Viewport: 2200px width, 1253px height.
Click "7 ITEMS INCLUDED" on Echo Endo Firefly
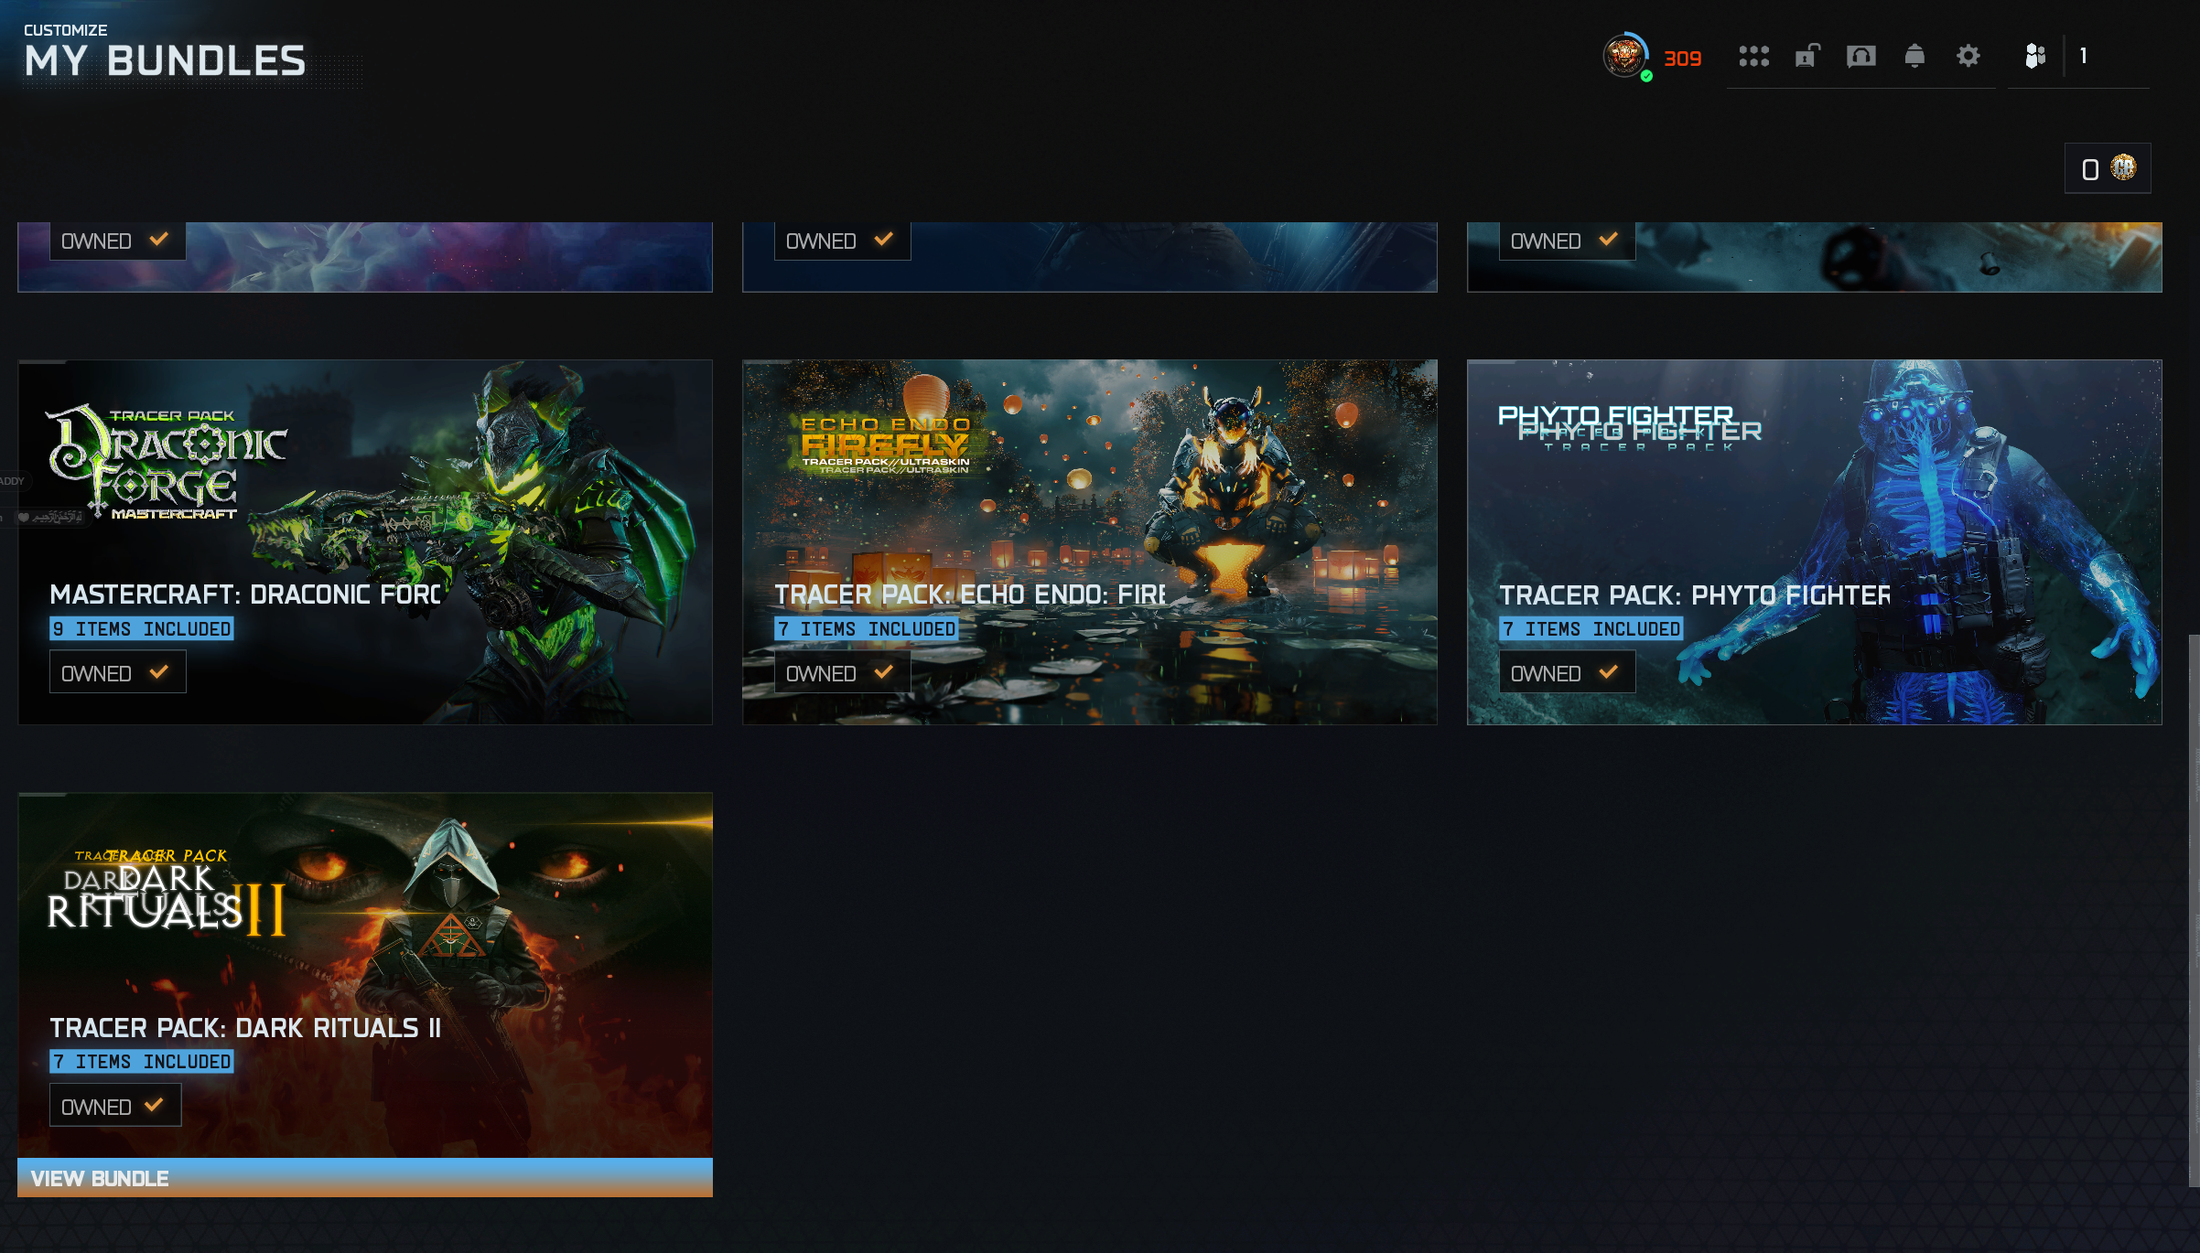click(x=867, y=629)
